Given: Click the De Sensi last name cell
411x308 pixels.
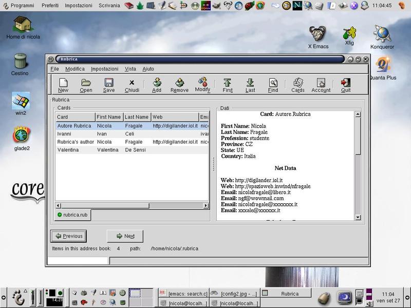Looking at the screenshot, I should [x=135, y=150].
